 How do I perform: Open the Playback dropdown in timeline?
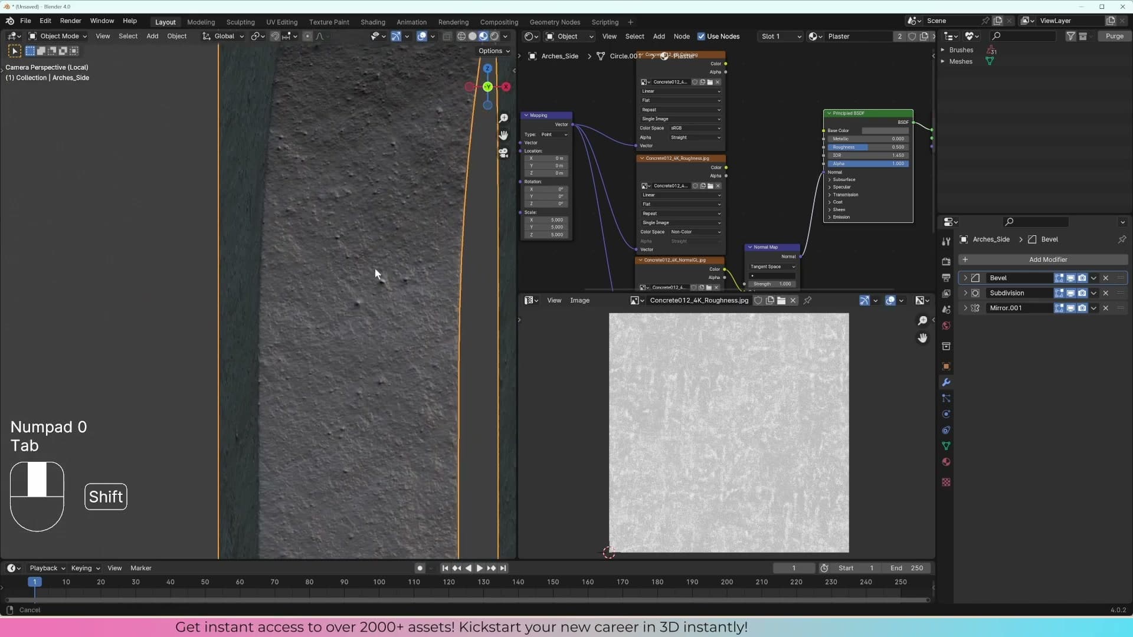pos(47,568)
